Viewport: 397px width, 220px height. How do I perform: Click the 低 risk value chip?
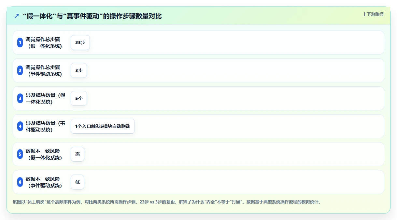[x=78, y=182]
